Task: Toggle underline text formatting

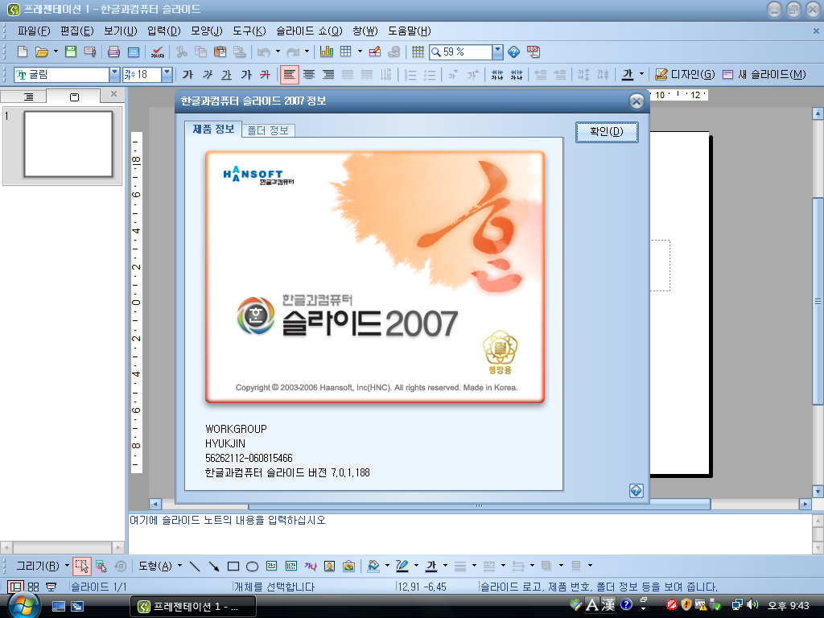Action: click(226, 75)
